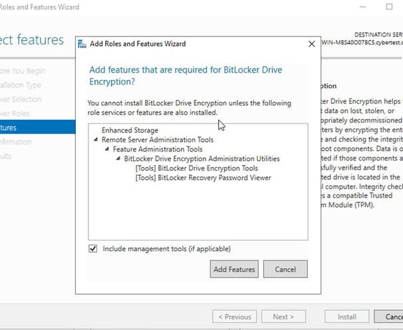Open Installation Type step in sidebar

21,85
